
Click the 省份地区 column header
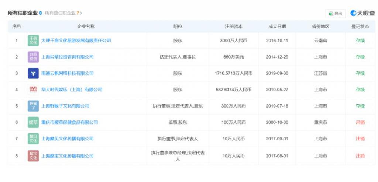[320, 27]
